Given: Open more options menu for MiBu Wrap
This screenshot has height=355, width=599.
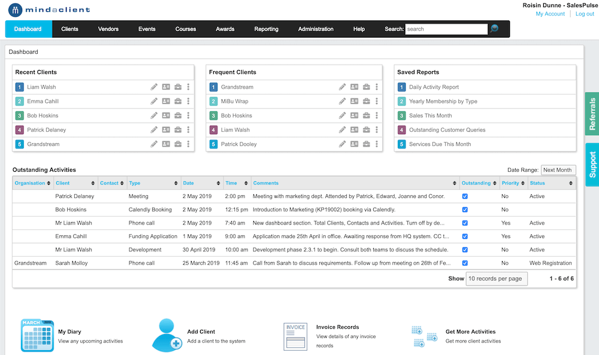Looking at the screenshot, I should [377, 101].
